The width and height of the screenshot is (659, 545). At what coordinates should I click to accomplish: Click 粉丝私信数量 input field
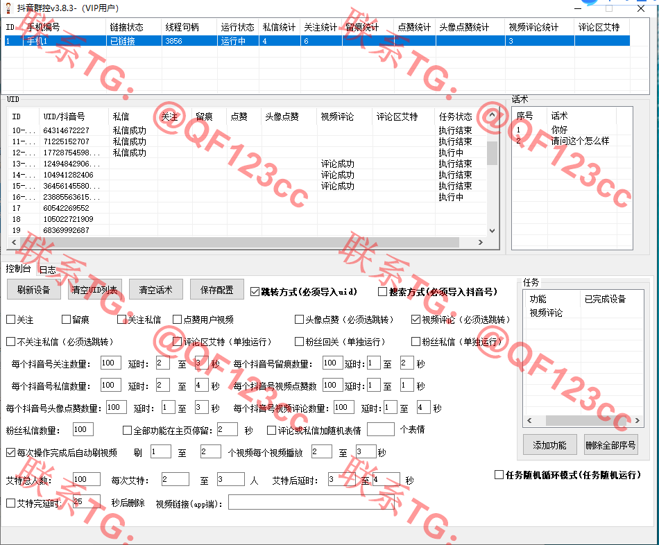(83, 430)
